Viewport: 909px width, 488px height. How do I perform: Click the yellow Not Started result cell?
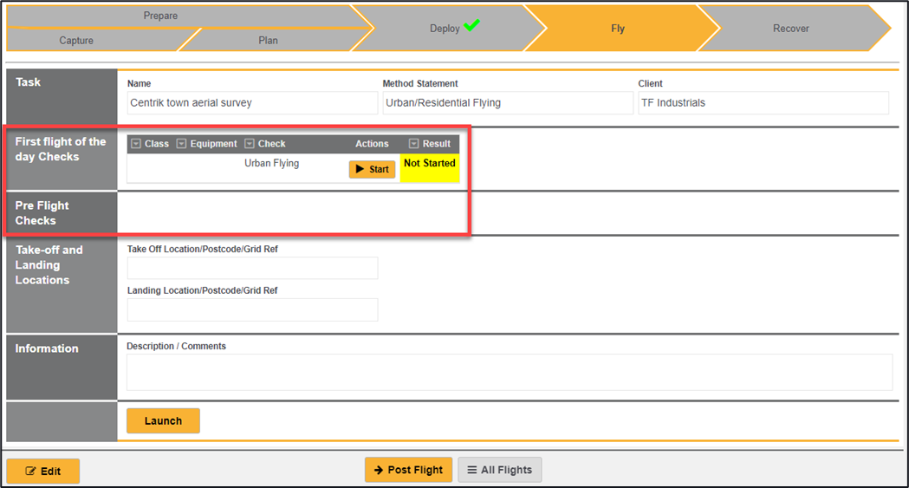pos(429,168)
